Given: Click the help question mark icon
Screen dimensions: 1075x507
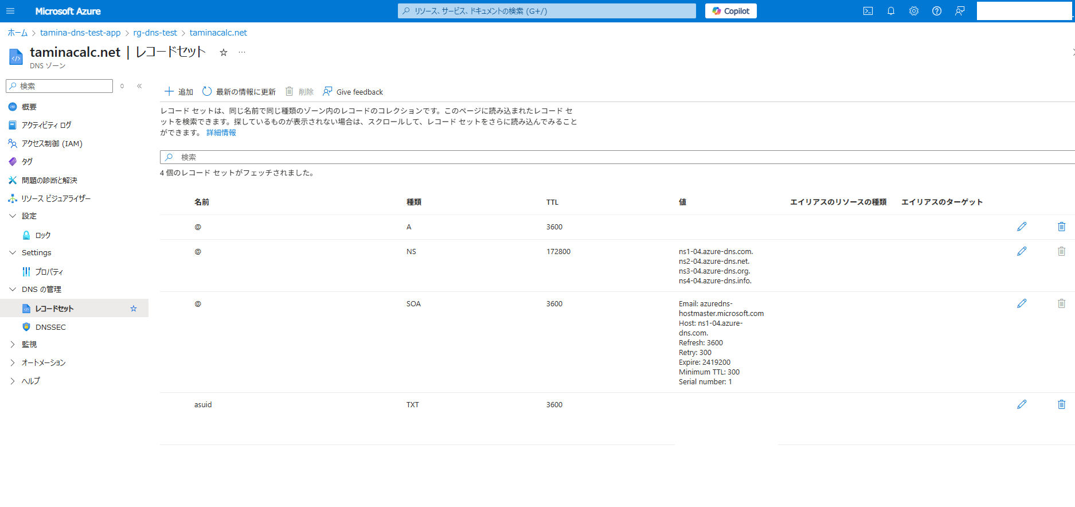Looking at the screenshot, I should coord(937,11).
